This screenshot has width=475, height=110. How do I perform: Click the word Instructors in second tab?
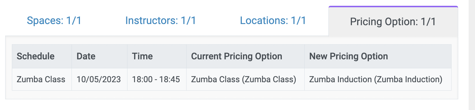pos(152,21)
